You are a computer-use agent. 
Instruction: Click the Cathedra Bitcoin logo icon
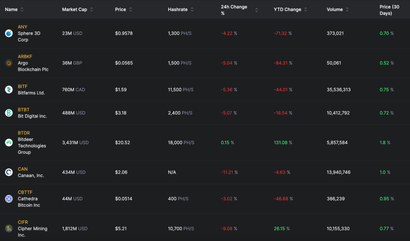(x=9, y=199)
